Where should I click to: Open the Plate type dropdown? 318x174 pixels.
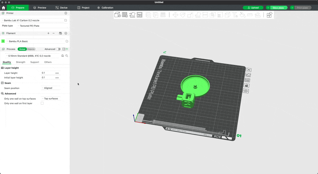coord(42,26)
